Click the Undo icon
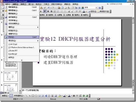The width and height of the screenshot is (136, 102). (x=49, y=8)
